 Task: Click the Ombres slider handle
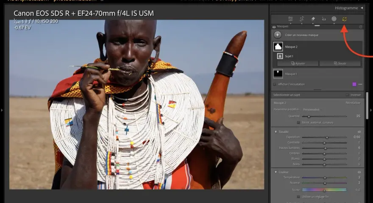tap(324, 154)
